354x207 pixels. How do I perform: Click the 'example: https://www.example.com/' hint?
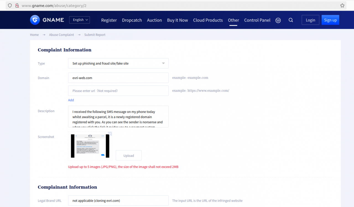click(x=201, y=91)
